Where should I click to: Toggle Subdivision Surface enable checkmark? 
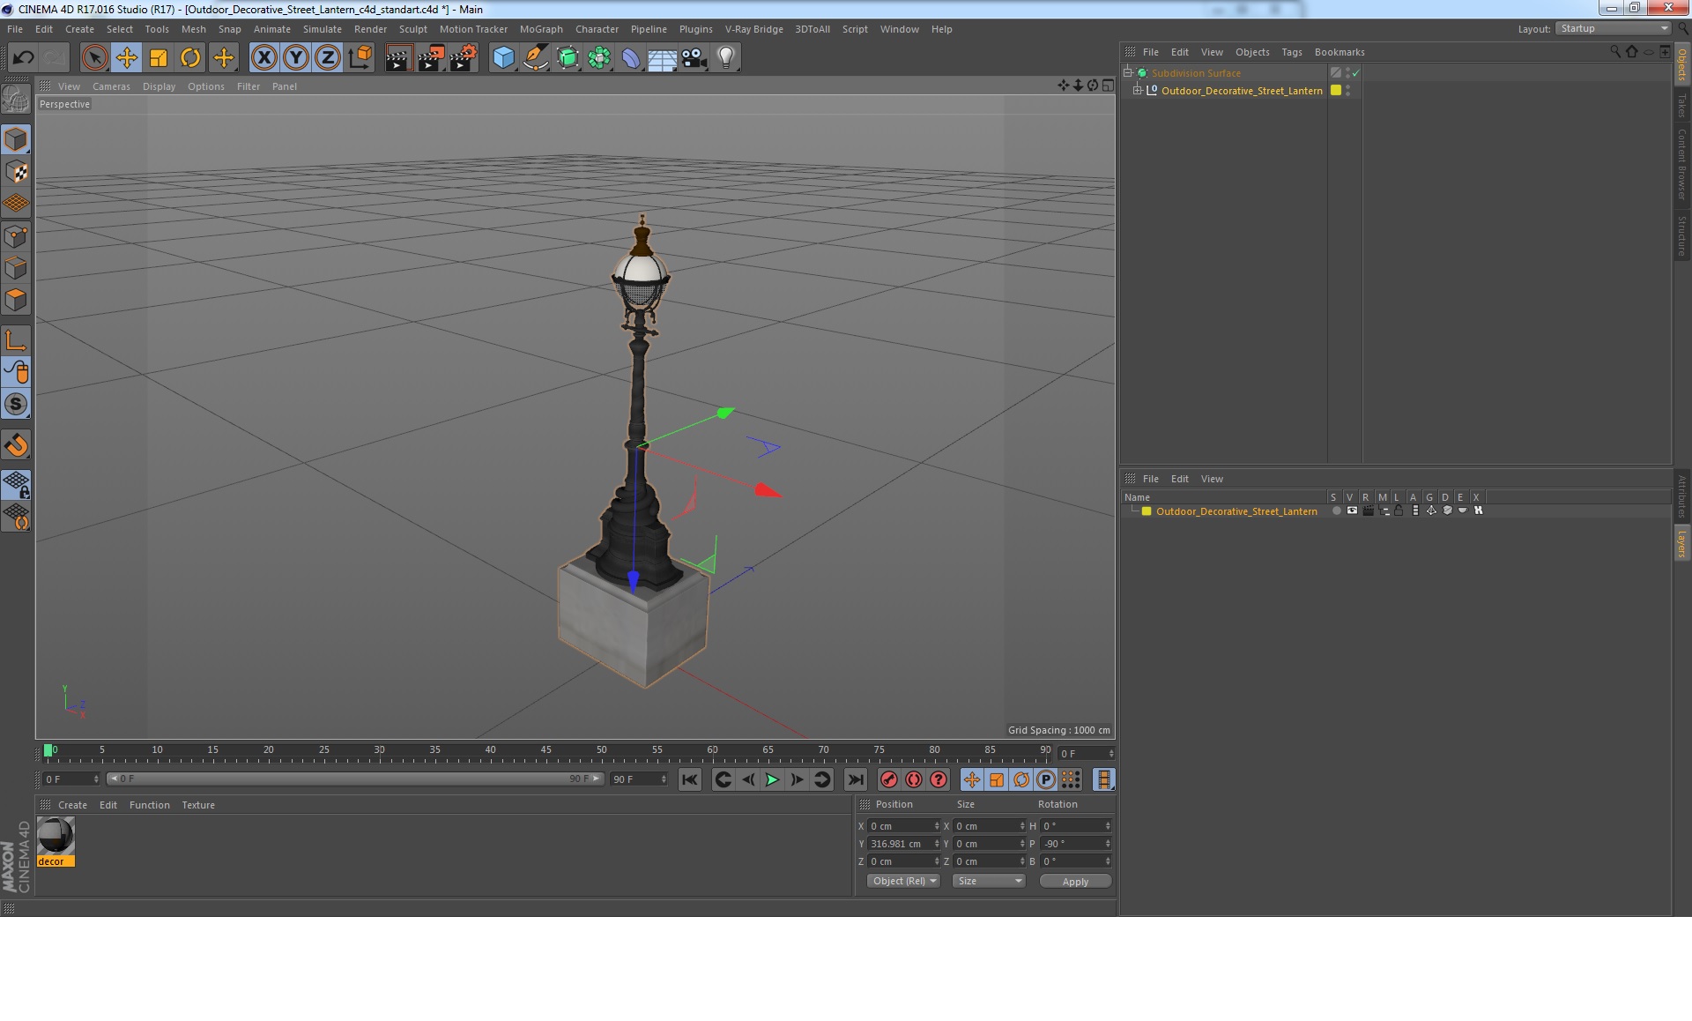1356,73
